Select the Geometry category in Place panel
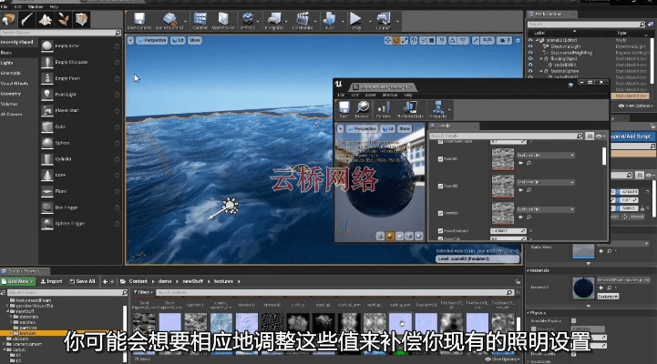The height and width of the screenshot is (364, 657). 10,94
